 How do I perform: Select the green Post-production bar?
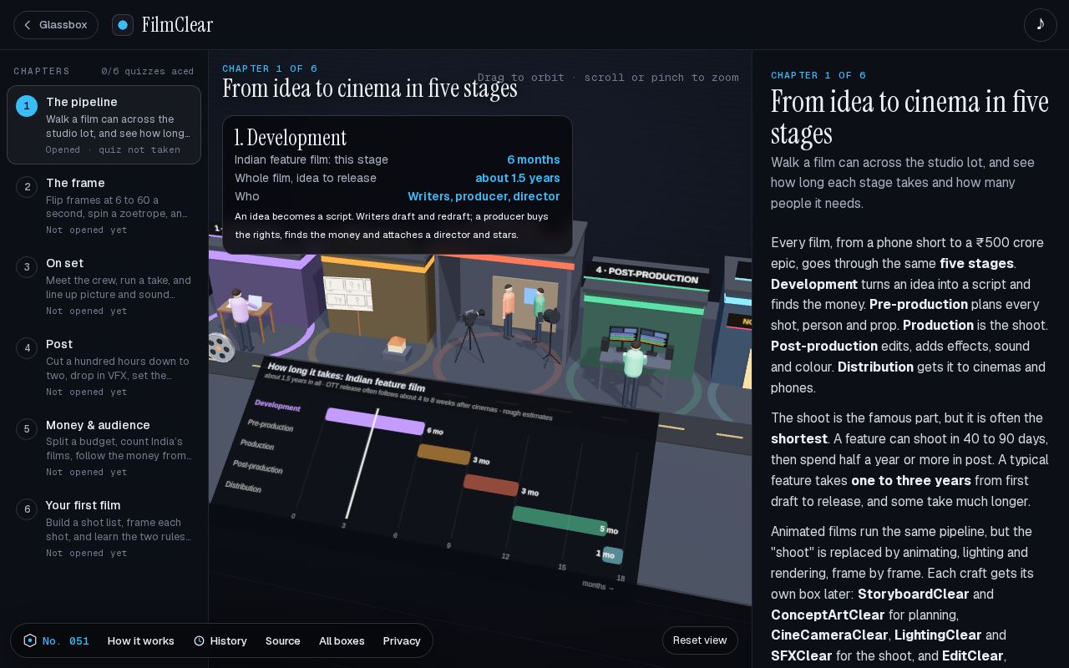(x=560, y=520)
